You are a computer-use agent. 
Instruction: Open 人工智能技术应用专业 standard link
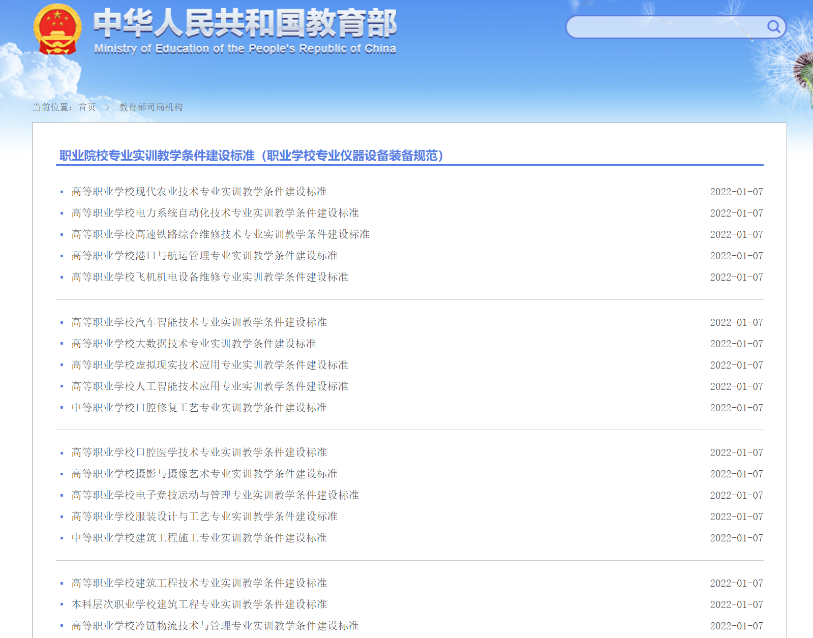(x=209, y=386)
